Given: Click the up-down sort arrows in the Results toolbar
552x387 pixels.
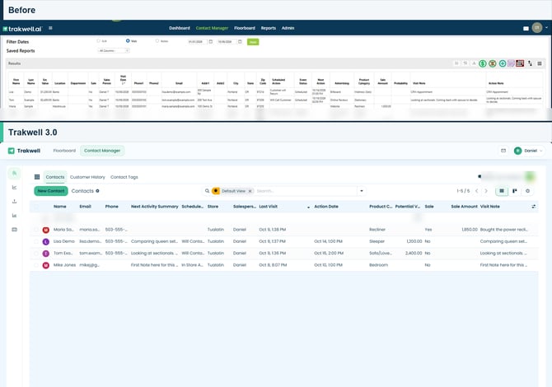Looking at the screenshot, I should (530, 63).
